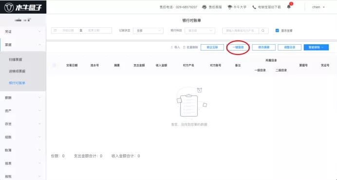This screenshot has height=180, width=337.
Task: Open the notification bell
Action: [289, 7]
